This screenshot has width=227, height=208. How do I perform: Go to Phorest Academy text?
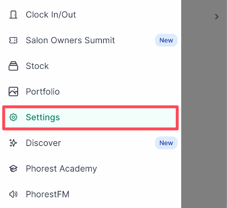(61, 168)
